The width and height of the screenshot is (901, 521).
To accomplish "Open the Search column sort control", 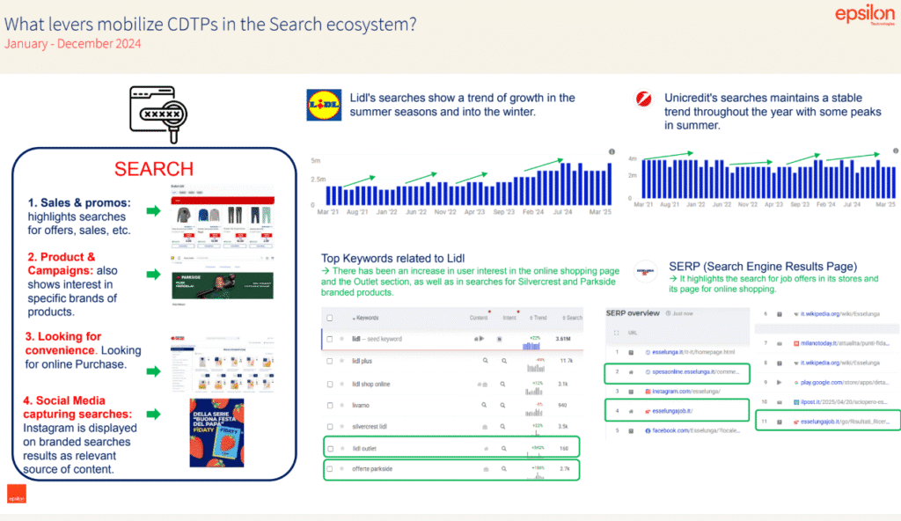I will click(563, 318).
